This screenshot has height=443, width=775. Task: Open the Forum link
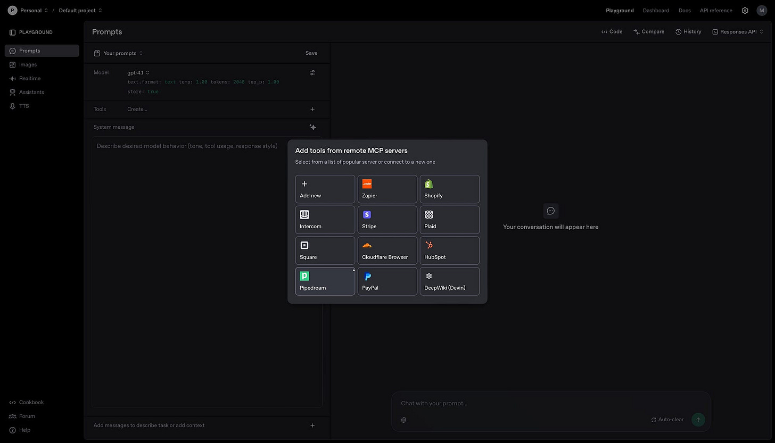point(22,416)
